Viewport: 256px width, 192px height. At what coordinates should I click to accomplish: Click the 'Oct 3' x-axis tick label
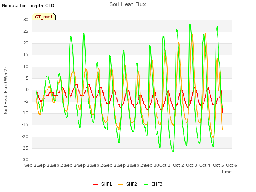point(192,165)
